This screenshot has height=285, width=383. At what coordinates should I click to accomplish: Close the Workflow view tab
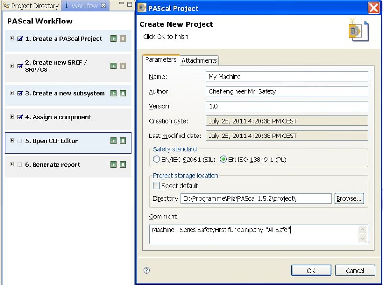point(103,5)
